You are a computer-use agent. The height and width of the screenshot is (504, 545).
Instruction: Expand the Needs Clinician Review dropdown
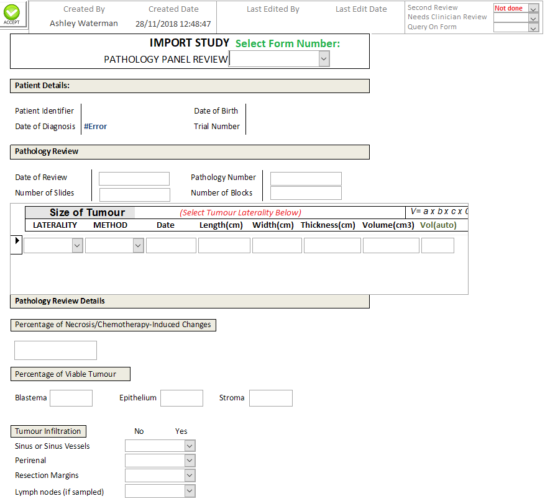(x=533, y=18)
